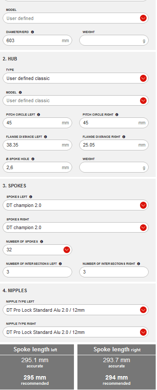Click info icon next to Diameter/ERD

click(33, 32)
